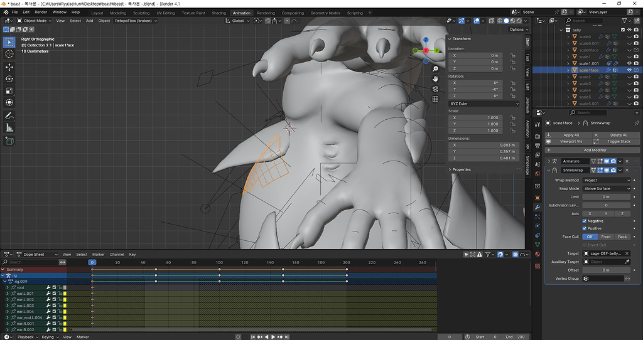Image resolution: width=643 pixels, height=340 pixels.
Task: Disable Positive direction checkbox
Action: [x=585, y=228]
